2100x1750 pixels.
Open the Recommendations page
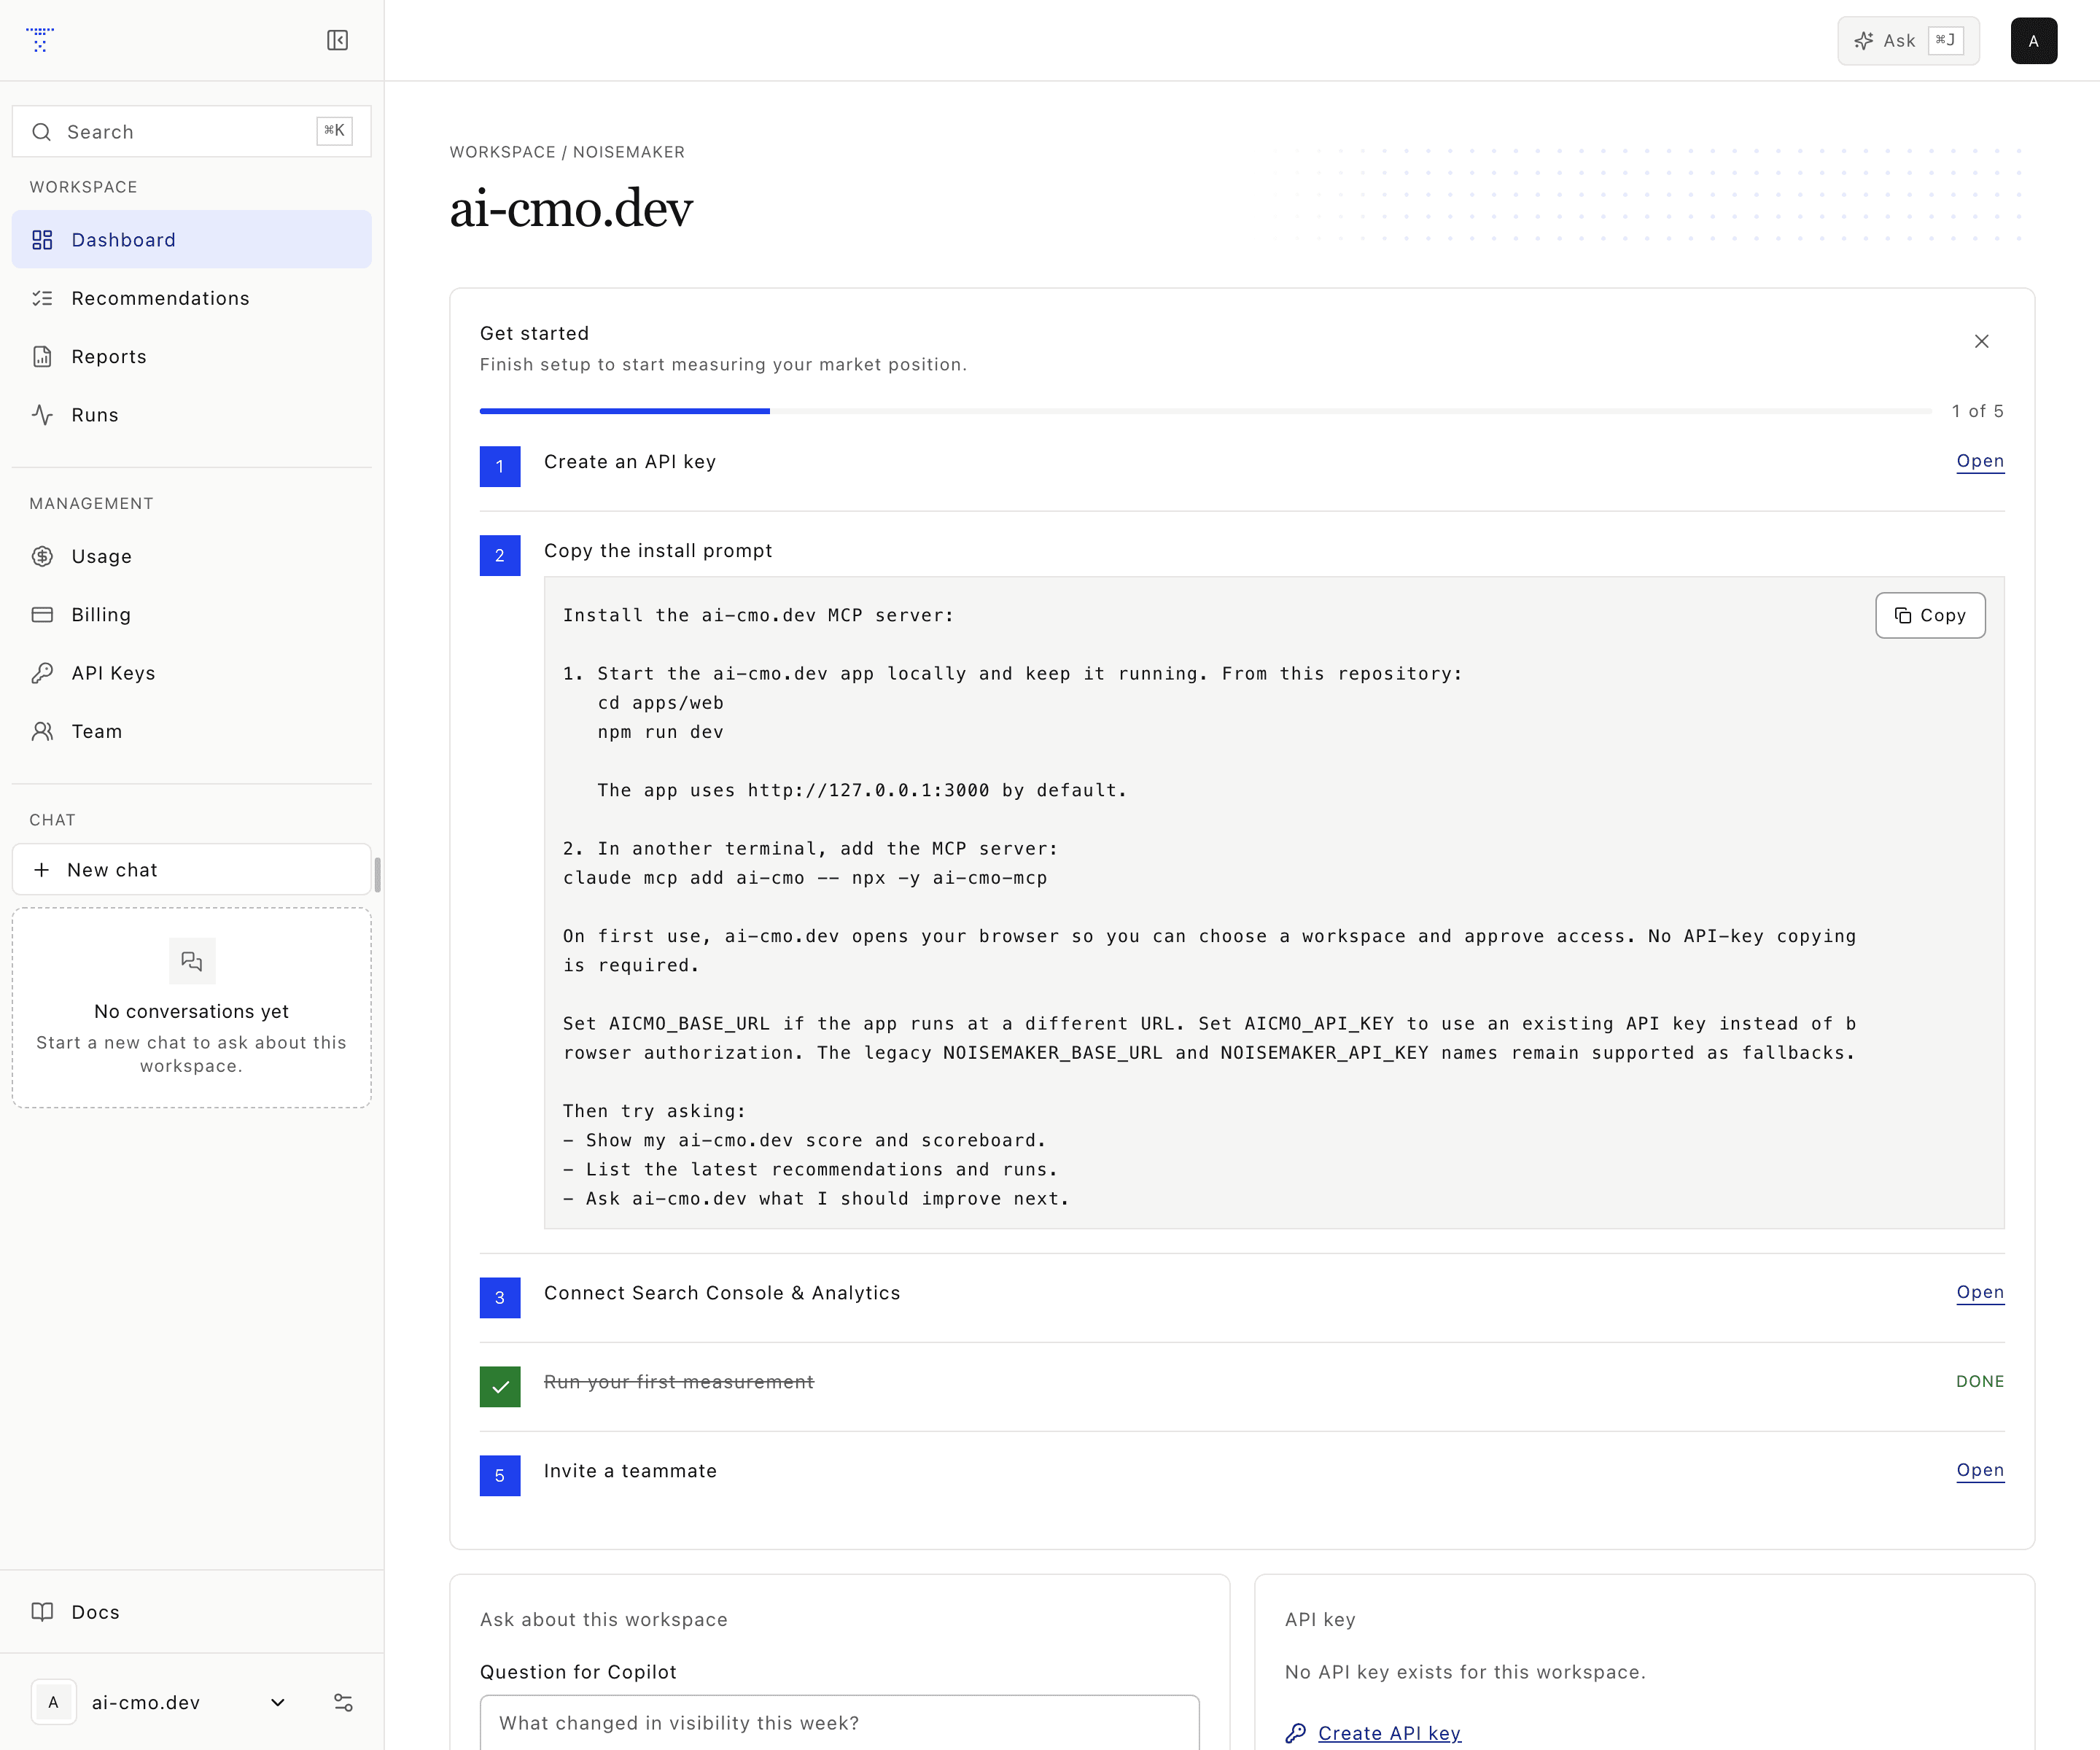pyautogui.click(x=192, y=298)
